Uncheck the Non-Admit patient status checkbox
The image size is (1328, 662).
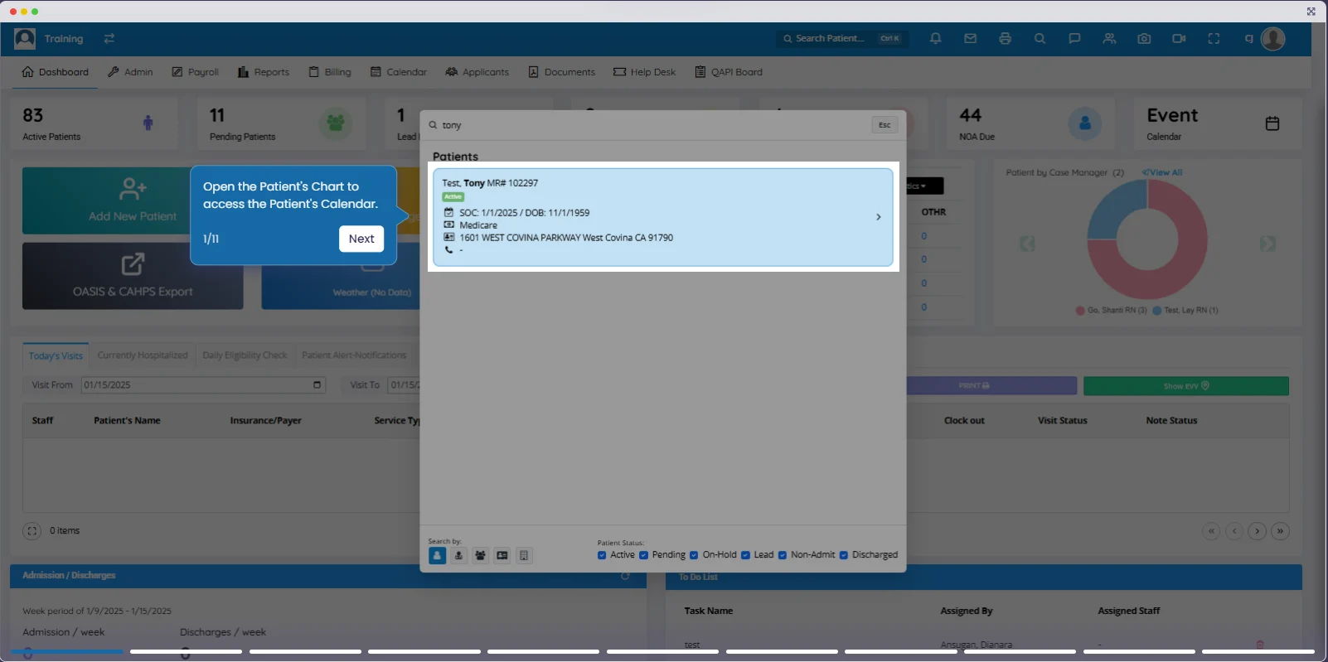(782, 555)
